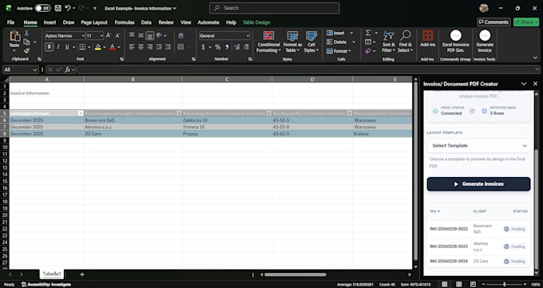The width and height of the screenshot is (543, 288).
Task: Click the Generate Invoice ribbon icon
Action: [485, 41]
